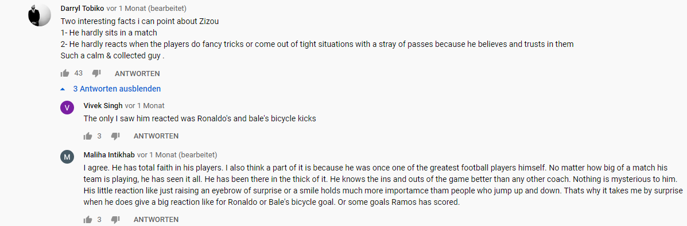
Task: Like Maliha Intikhab's reply
Action: [88, 220]
